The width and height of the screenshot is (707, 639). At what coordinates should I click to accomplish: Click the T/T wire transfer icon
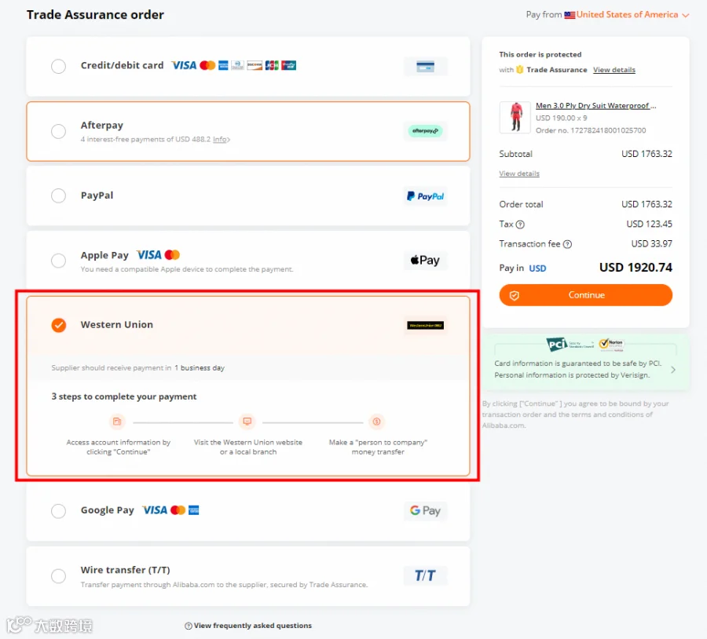point(425,575)
